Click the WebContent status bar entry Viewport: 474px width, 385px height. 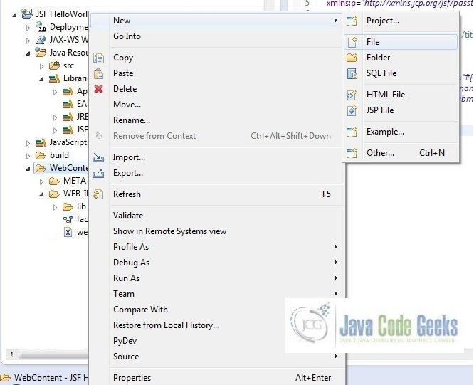point(45,378)
